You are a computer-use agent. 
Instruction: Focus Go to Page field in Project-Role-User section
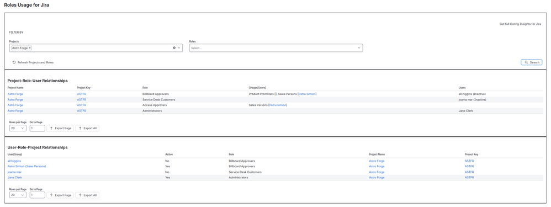[x=37, y=128]
